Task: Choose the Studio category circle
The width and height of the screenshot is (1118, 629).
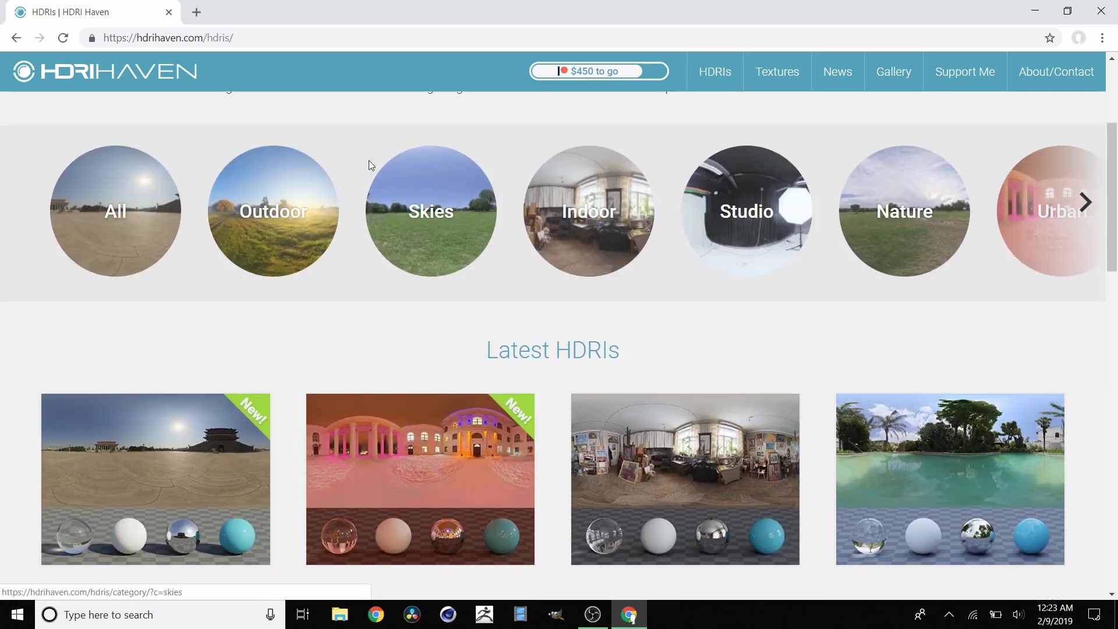Action: 746,211
